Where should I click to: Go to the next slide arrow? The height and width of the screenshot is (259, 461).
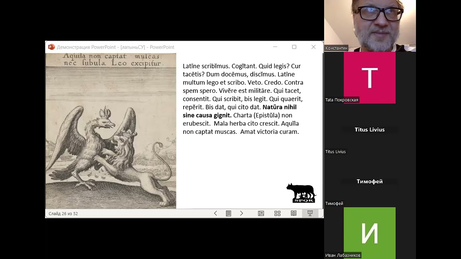tap(241, 213)
